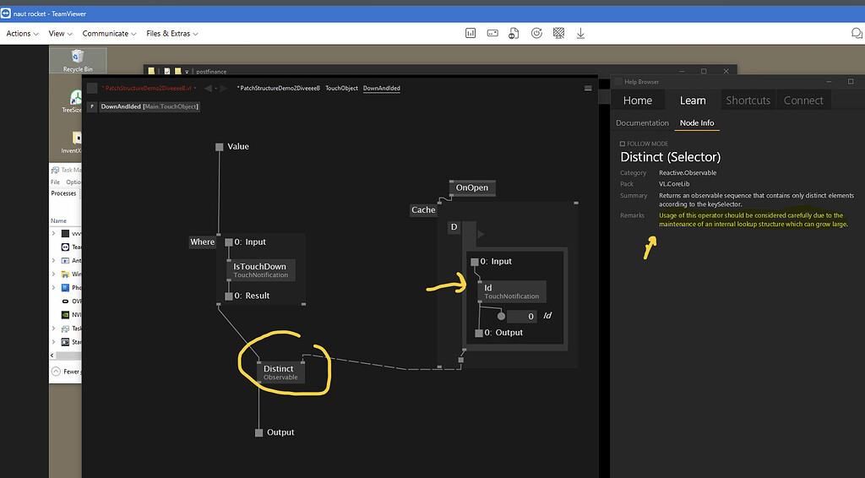Image resolution: width=865 pixels, height=478 pixels.
Task: Select the Distinct Observable node
Action: pyautogui.click(x=280, y=372)
